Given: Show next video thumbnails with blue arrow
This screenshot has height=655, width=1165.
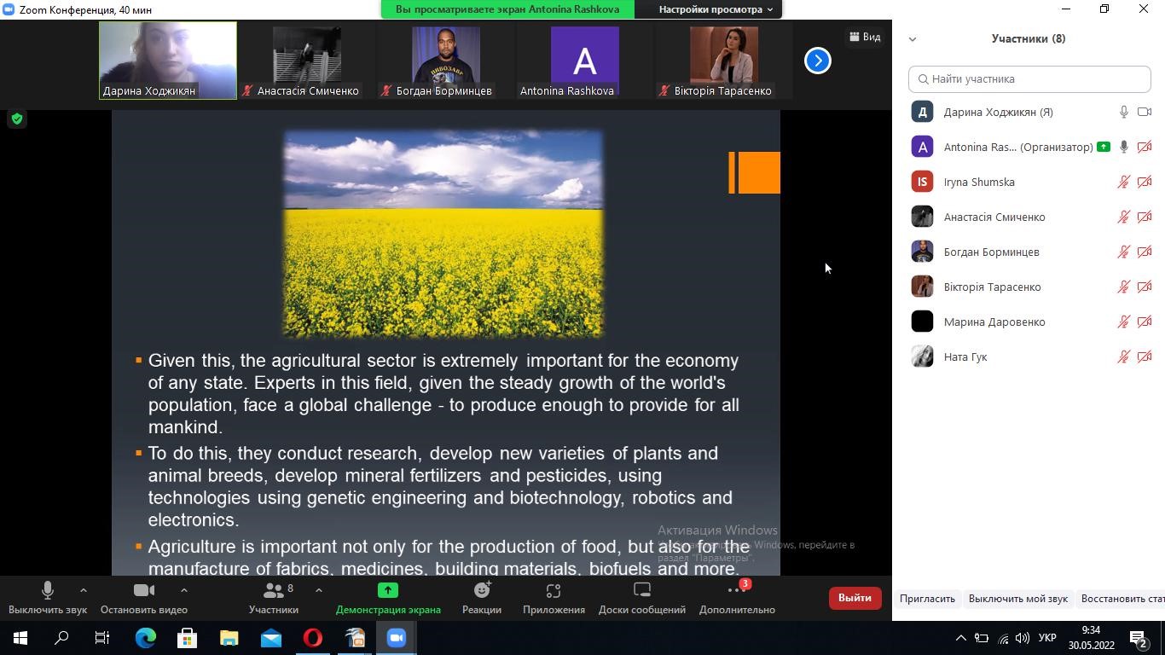Looking at the screenshot, I should click(817, 61).
